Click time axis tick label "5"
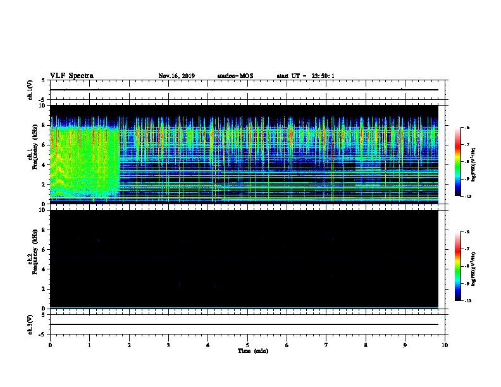 click(x=247, y=345)
